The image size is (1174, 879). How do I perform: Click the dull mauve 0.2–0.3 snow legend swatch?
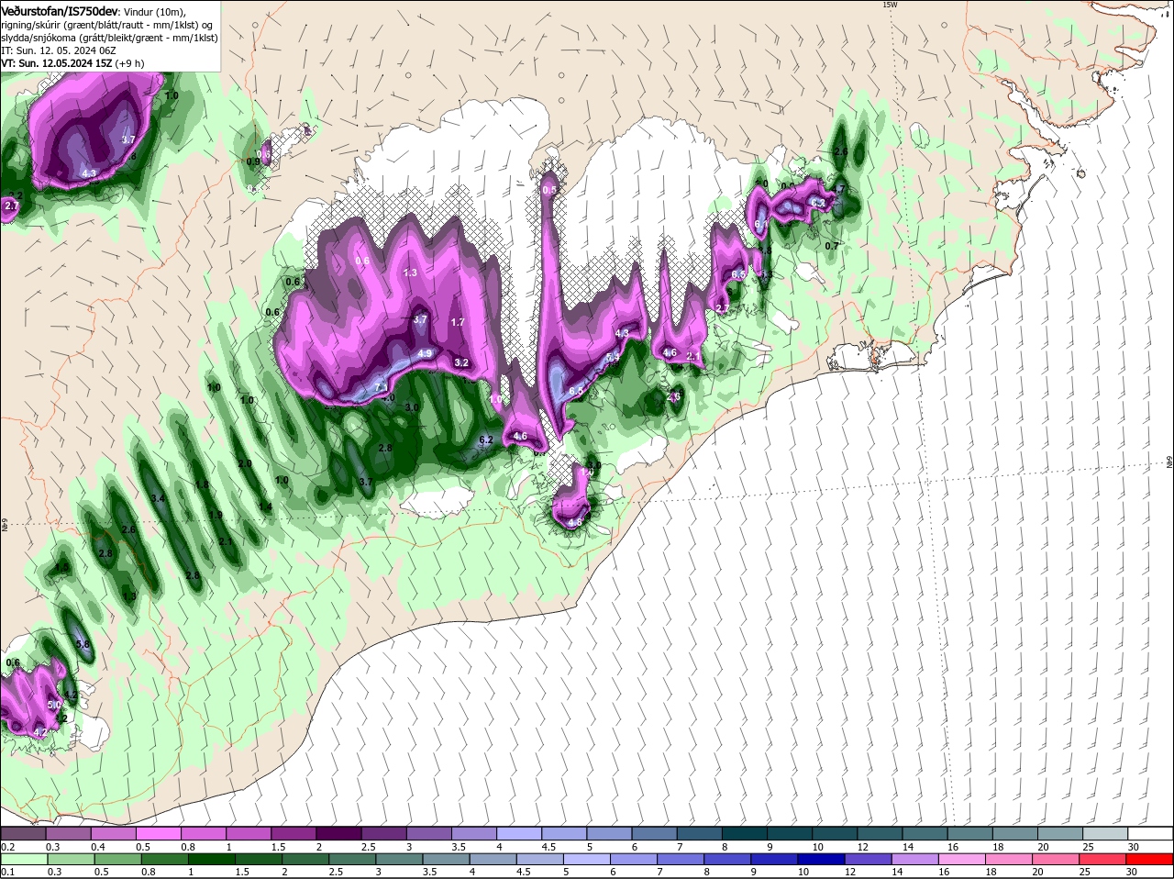point(23,833)
